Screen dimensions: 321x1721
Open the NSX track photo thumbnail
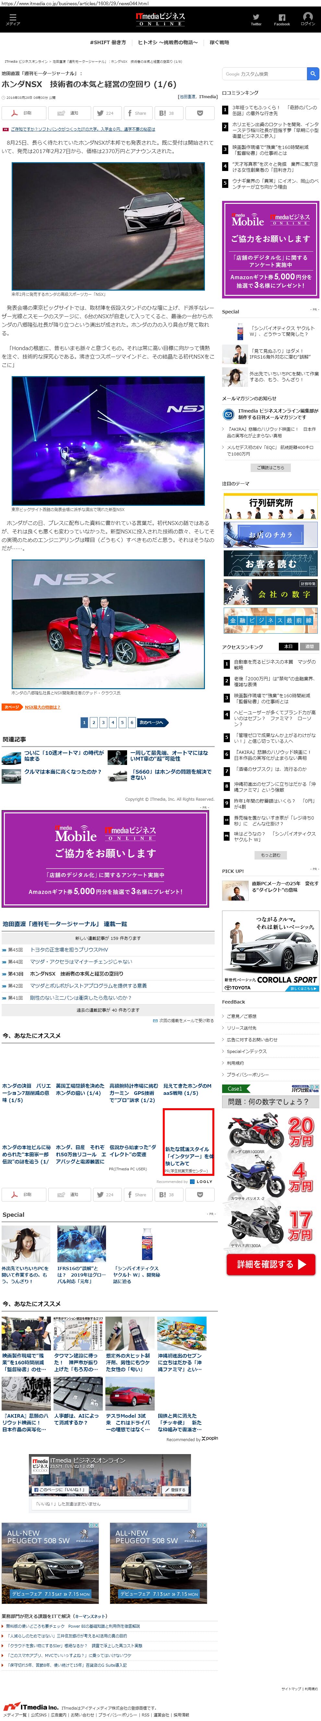coord(108,226)
